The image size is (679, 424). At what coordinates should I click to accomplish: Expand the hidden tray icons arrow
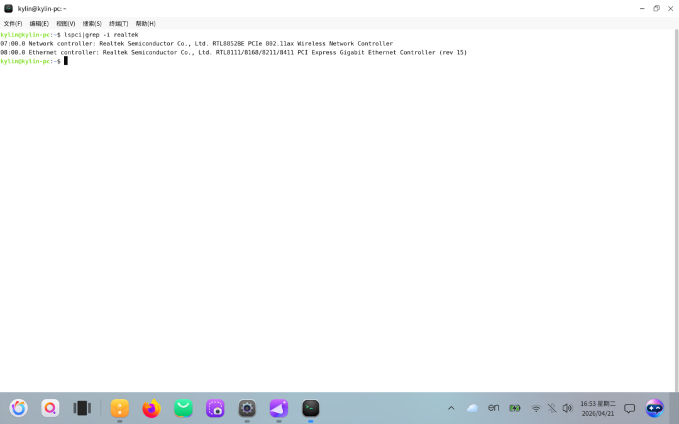point(451,408)
